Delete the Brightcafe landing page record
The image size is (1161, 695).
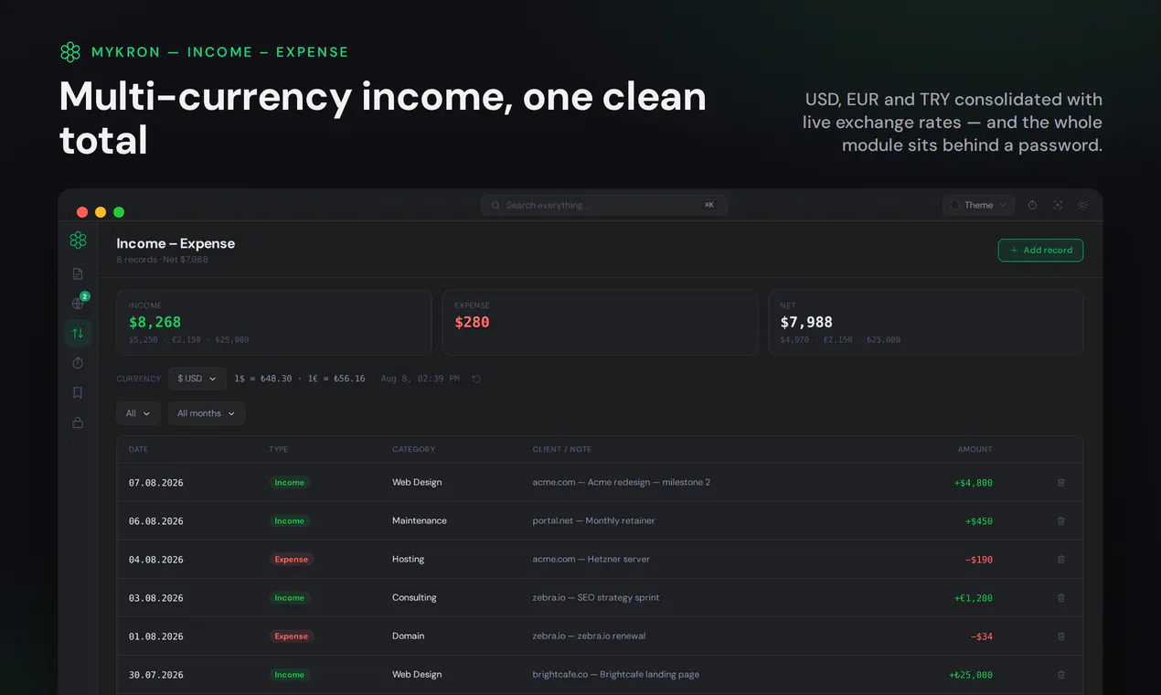pos(1060,674)
